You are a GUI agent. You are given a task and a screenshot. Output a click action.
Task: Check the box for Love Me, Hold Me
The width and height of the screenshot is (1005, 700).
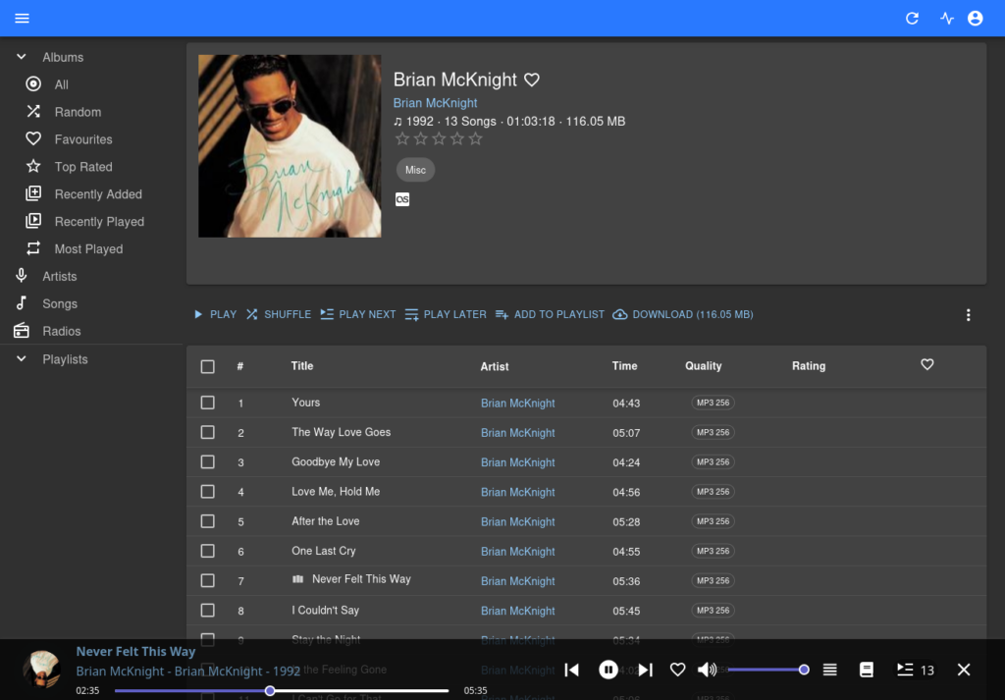[x=208, y=492]
